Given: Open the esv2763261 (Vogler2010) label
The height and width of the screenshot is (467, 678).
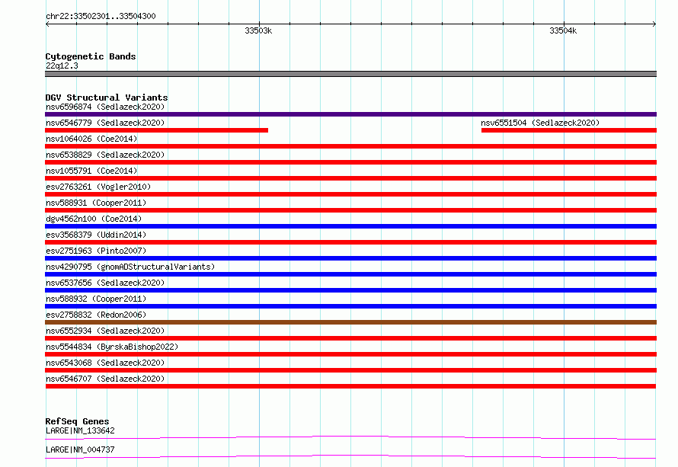Looking at the screenshot, I should [98, 187].
